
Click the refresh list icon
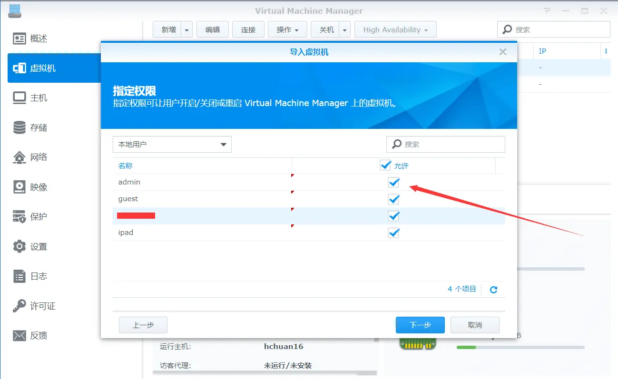493,289
